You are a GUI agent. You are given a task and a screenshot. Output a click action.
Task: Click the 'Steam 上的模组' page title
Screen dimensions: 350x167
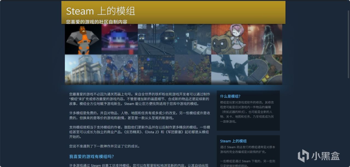[101, 11]
